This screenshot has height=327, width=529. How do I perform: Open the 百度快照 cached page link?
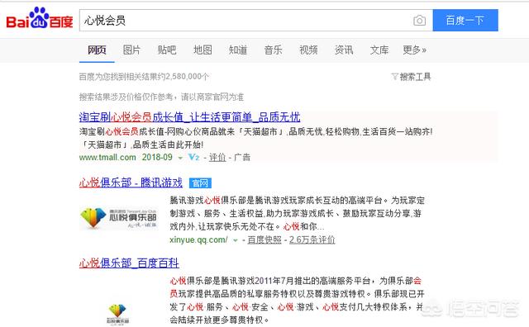[264, 239]
